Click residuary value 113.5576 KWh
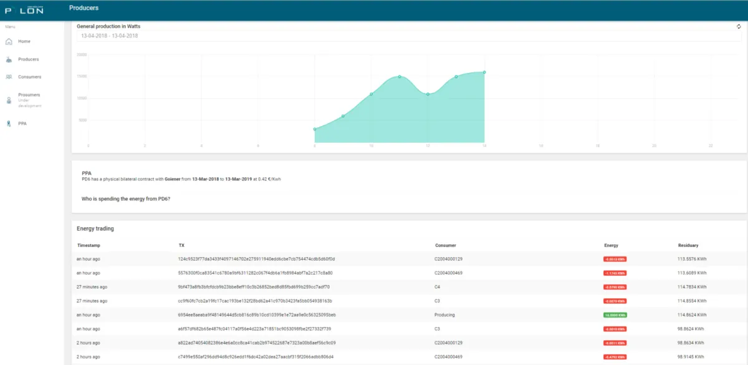 click(x=692, y=259)
